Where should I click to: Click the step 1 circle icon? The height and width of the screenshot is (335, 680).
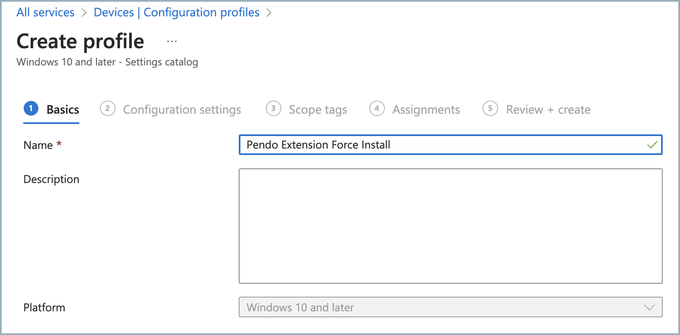tap(31, 109)
